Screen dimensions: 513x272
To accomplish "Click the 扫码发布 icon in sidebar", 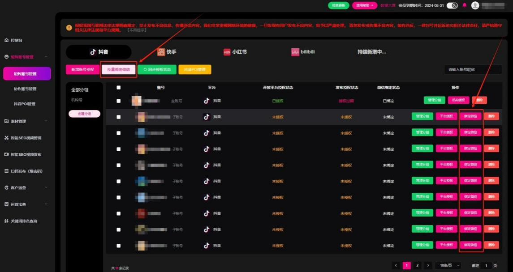I will (x=6, y=171).
